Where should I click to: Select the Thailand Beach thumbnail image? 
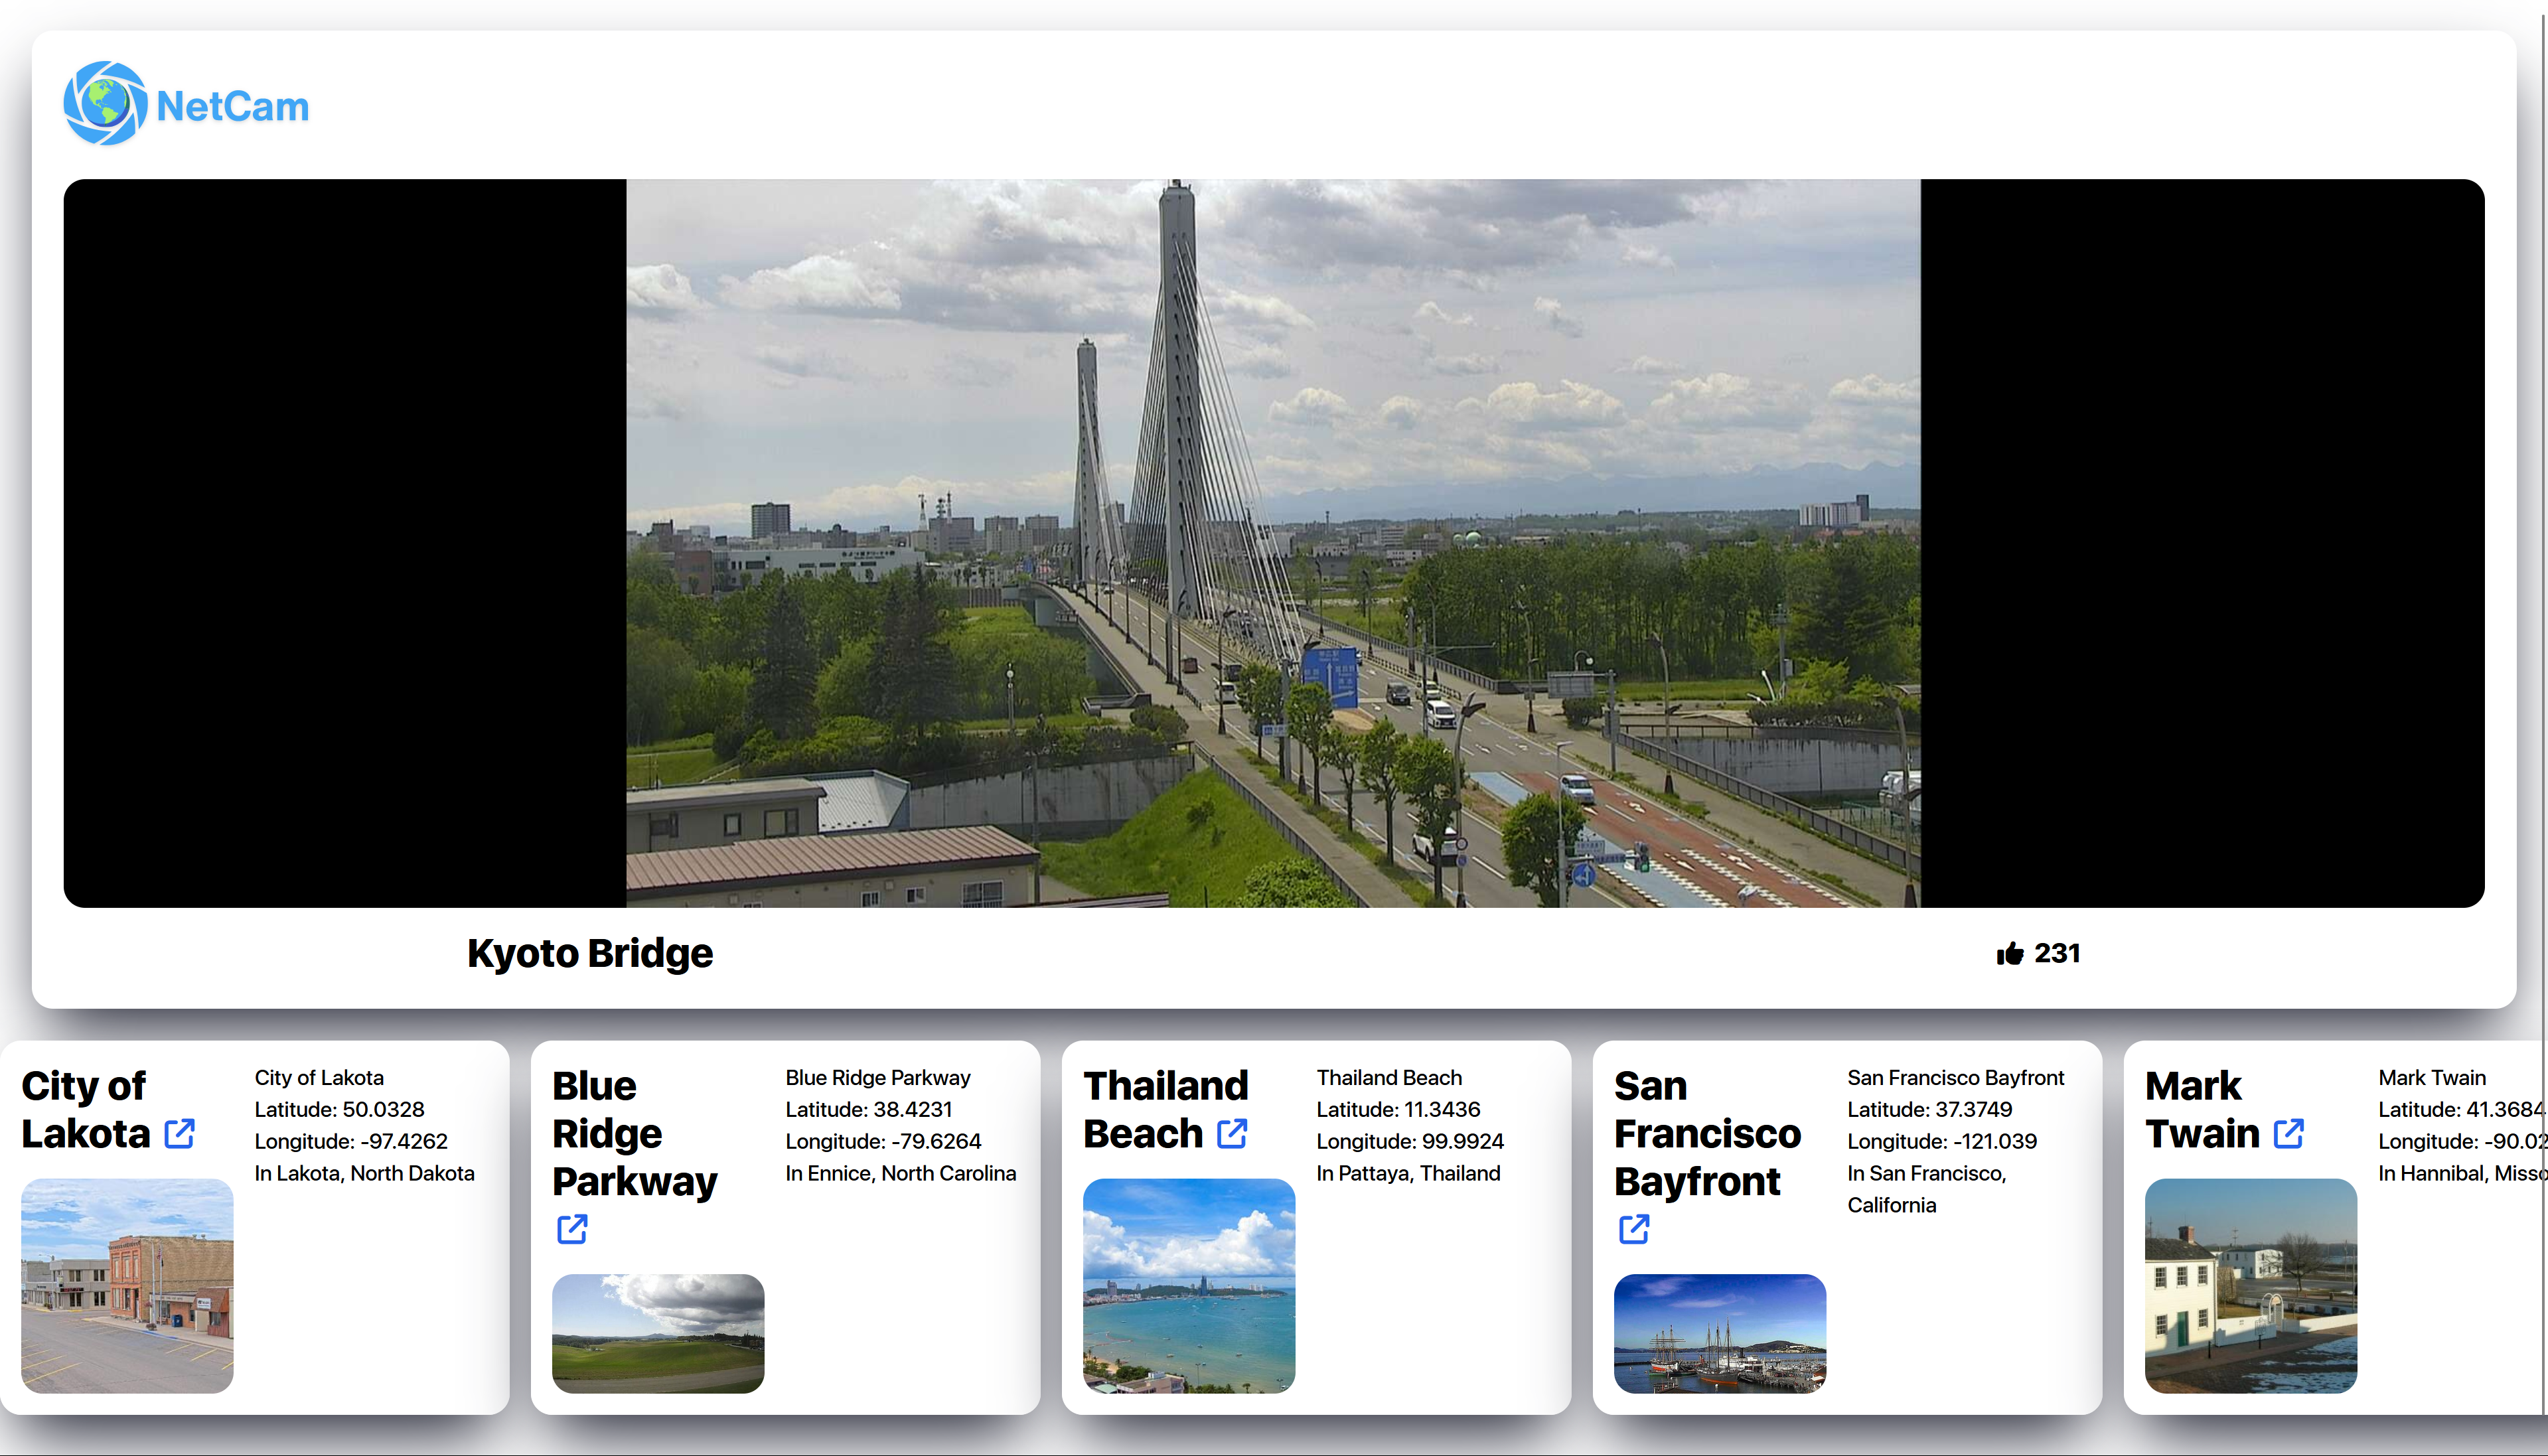pos(1189,1286)
